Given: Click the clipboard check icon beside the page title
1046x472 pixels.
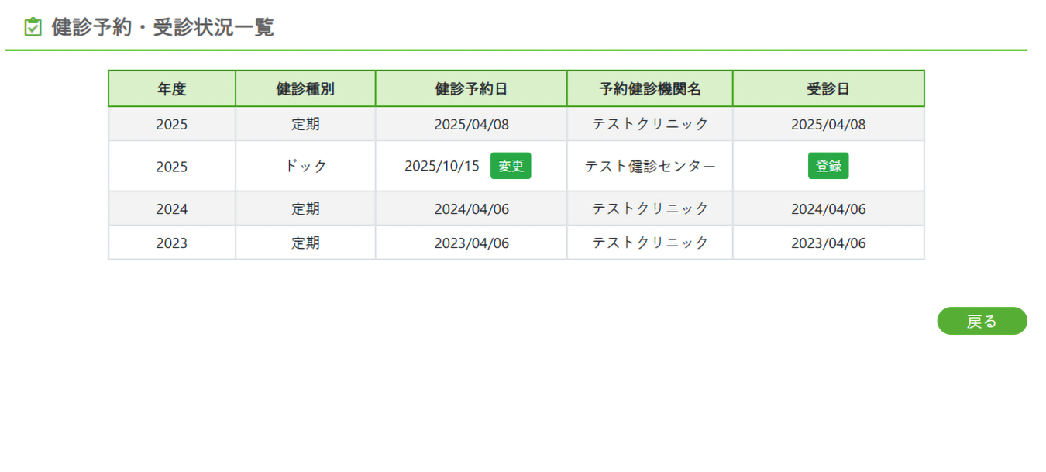Looking at the screenshot, I should 33,28.
